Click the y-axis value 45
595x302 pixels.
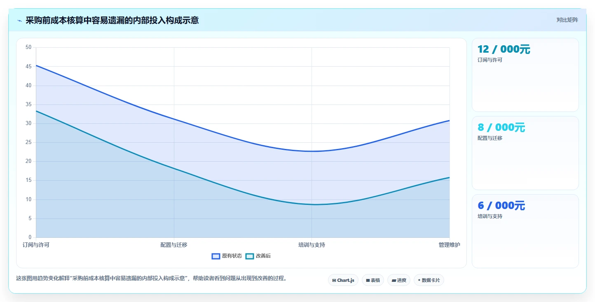point(28,66)
